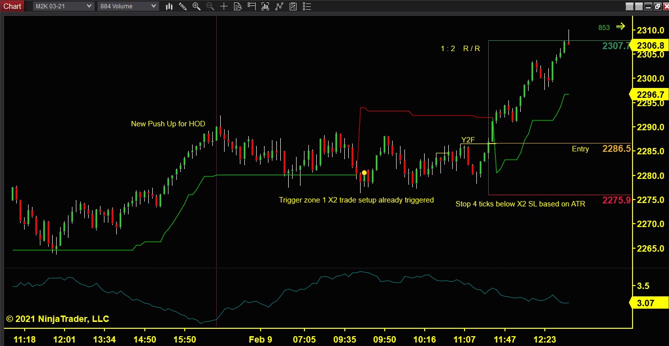This screenshot has height=346, width=669.
Task: Select the 'Stop 4 ticks below X2 SL' annotation
Action: tap(520, 203)
